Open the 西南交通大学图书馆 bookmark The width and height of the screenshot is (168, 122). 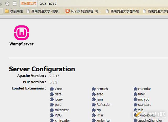pos(122,11)
